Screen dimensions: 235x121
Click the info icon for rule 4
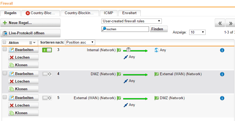(x=222, y=74)
